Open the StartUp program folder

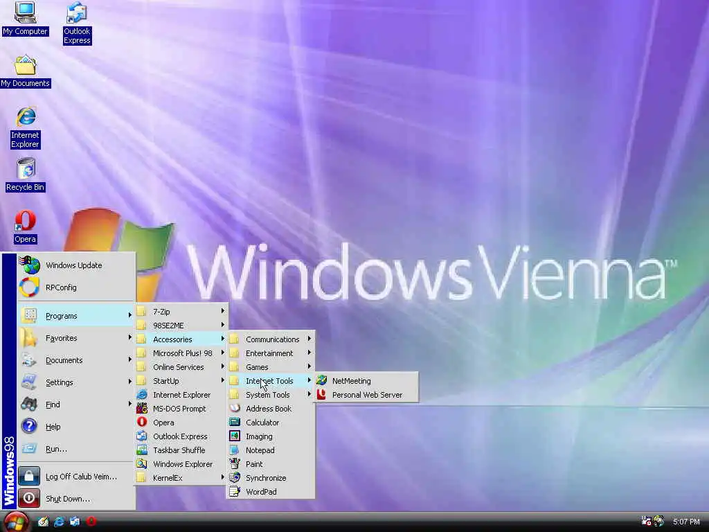(181, 381)
